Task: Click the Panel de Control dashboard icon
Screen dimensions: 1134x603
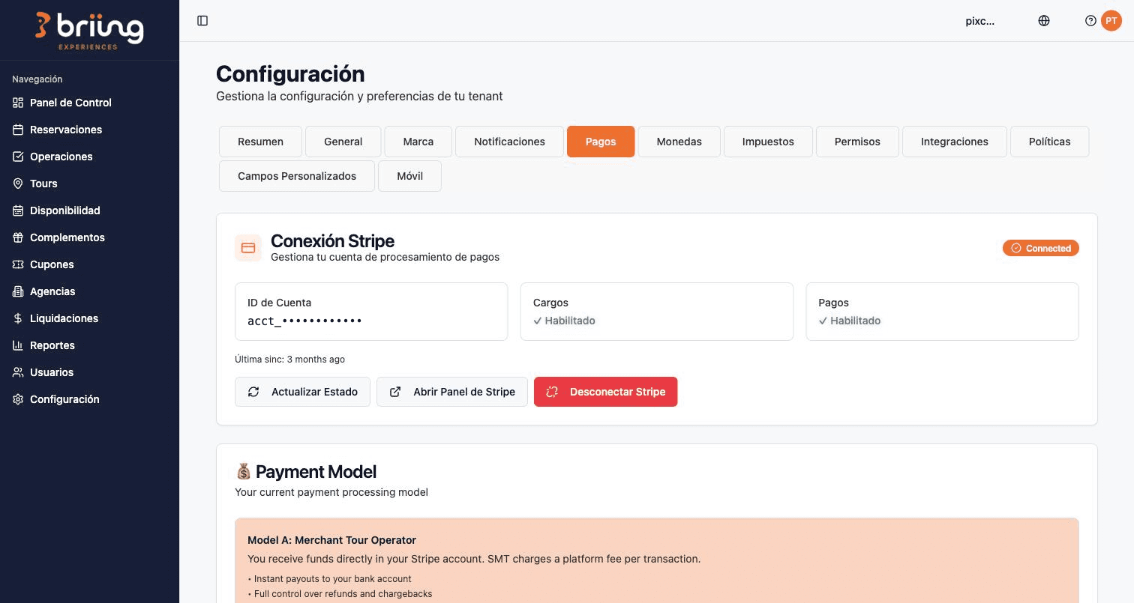Action: (x=18, y=103)
